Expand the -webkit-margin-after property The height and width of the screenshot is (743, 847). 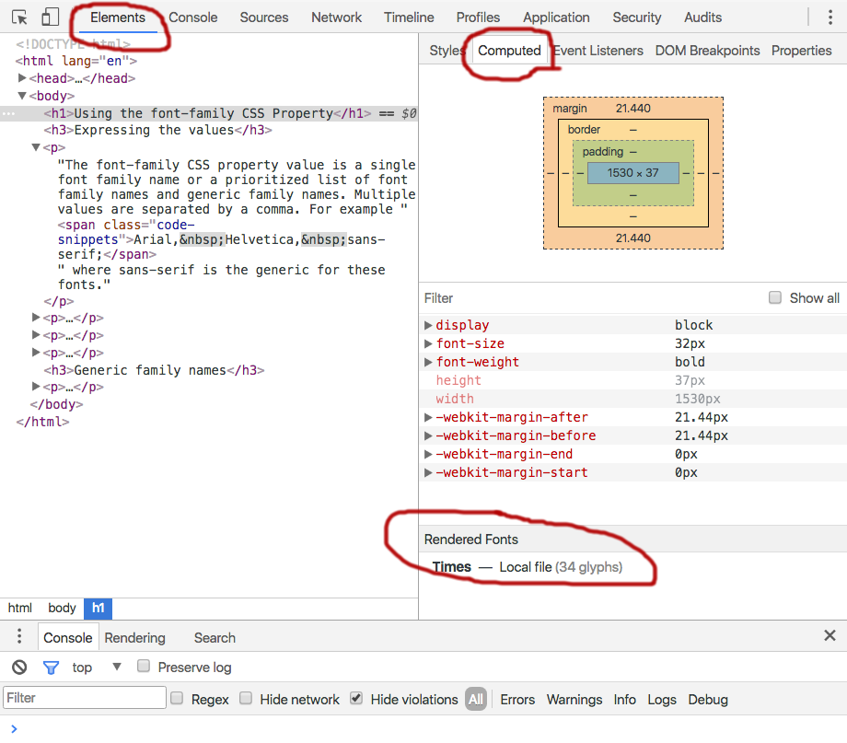point(428,417)
